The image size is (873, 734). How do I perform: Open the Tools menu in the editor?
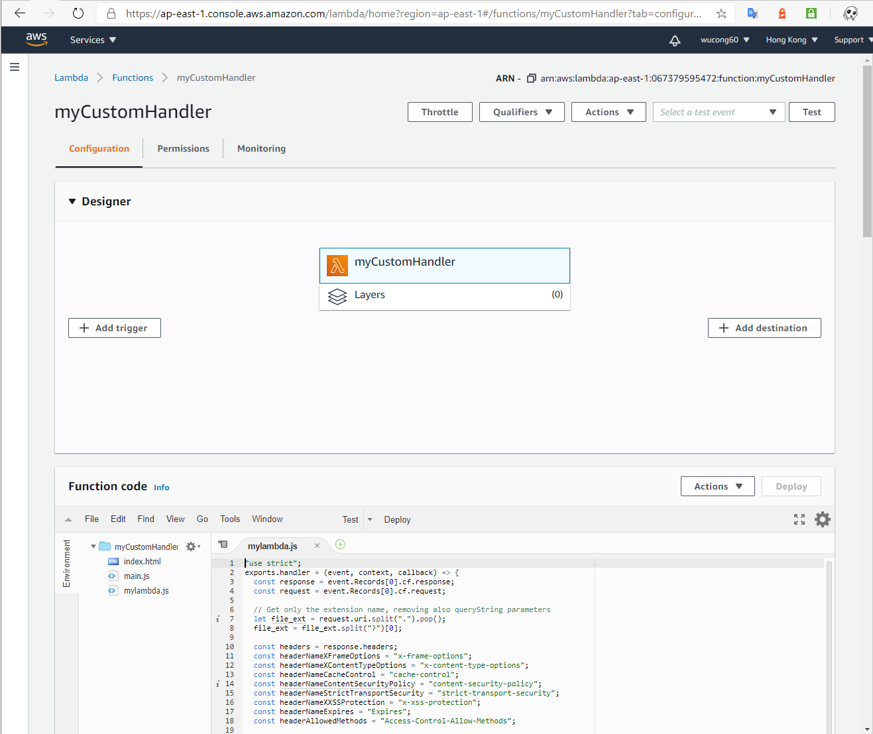(x=229, y=519)
